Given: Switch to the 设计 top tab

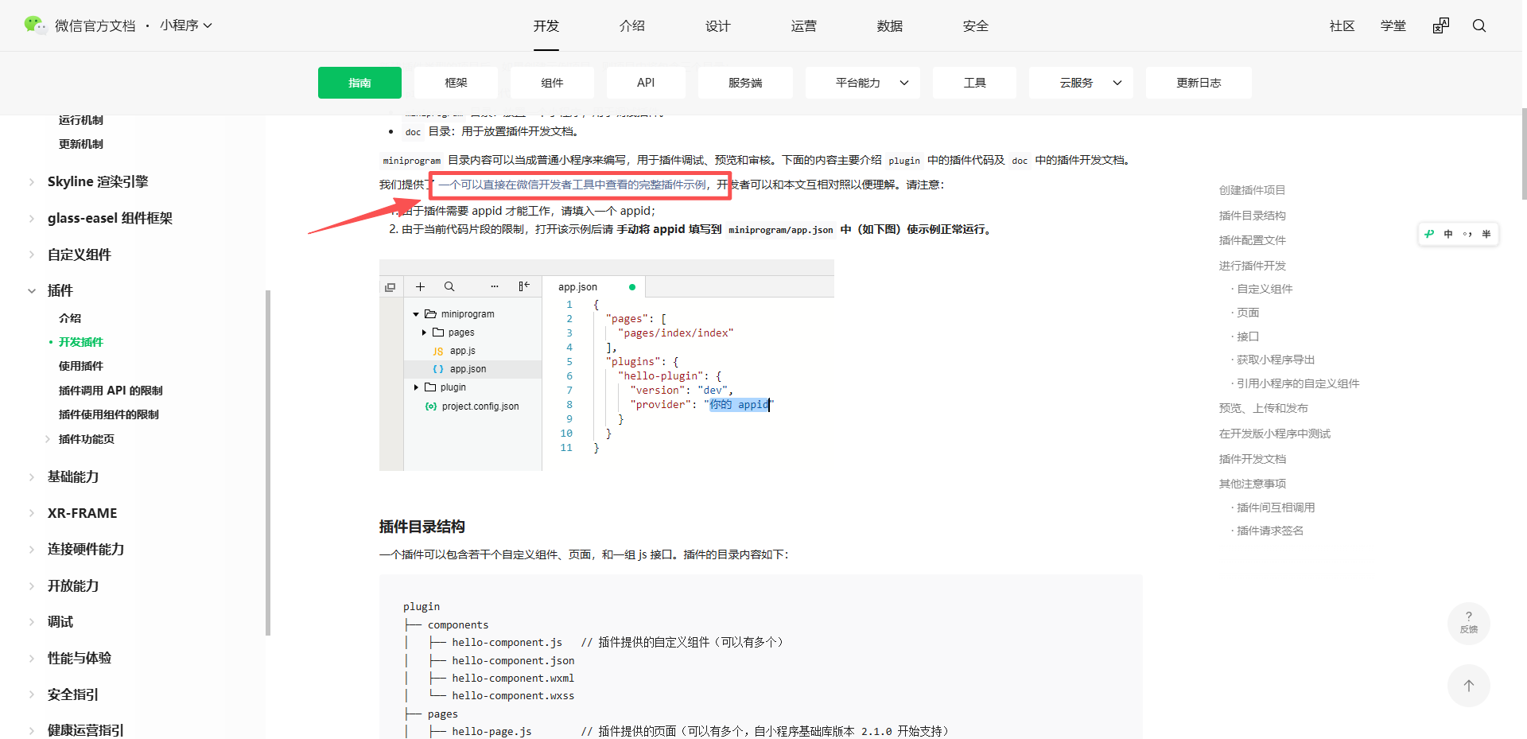Looking at the screenshot, I should (718, 25).
